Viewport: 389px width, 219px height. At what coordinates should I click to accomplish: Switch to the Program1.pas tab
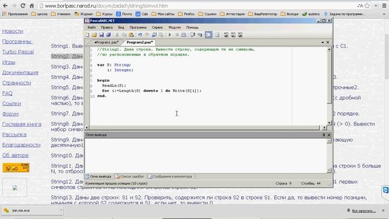point(106,43)
